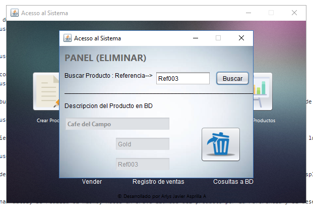Click Vender label in the background window
313x210 pixels.
(92, 182)
